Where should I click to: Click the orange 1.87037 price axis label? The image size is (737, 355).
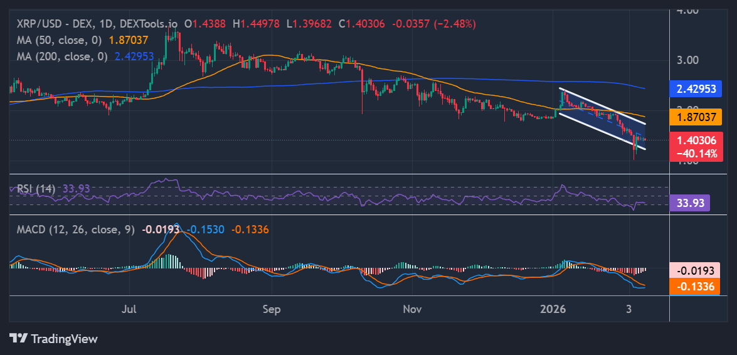[x=696, y=116]
